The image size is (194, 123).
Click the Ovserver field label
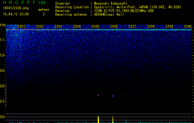63,3
